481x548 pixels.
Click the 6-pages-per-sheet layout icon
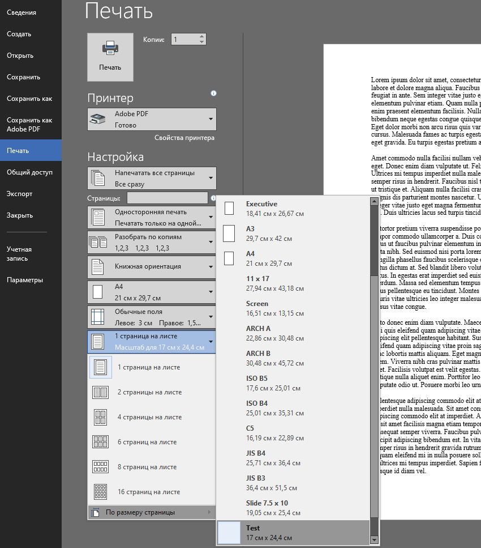(101, 442)
